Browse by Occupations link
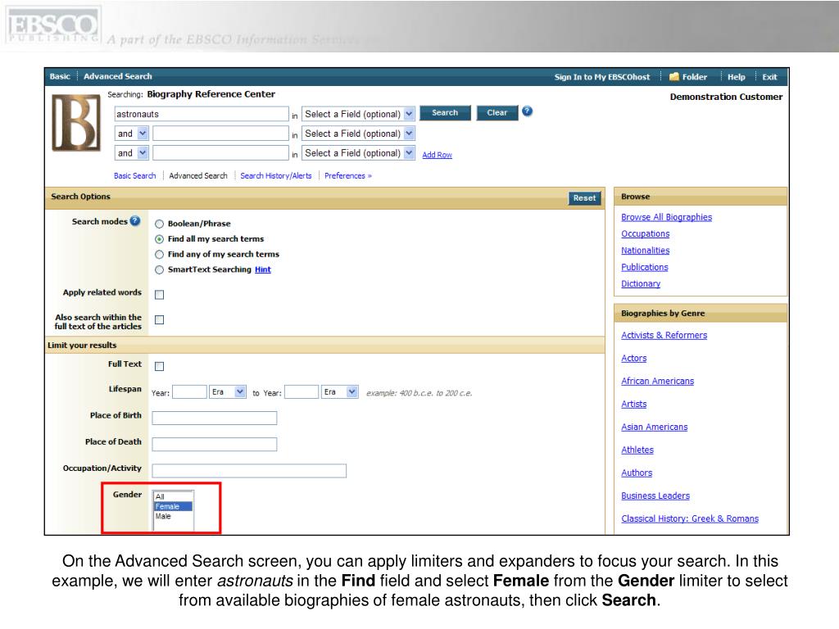This screenshot has width=839, height=629. click(x=646, y=233)
